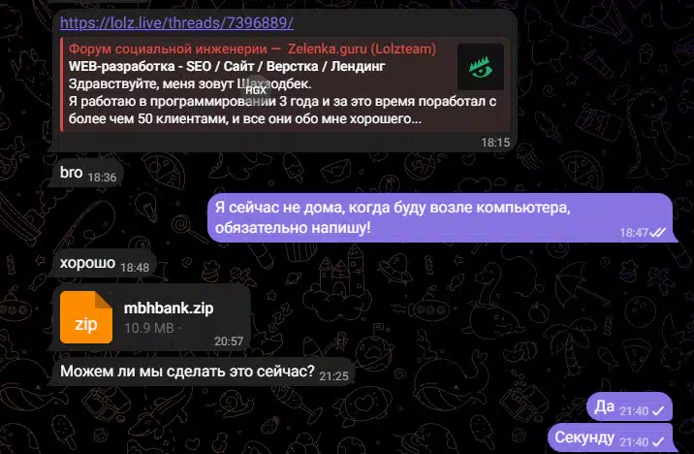Image resolution: width=694 pixels, height=454 pixels.
Task: Click the Zelenka.guru forum preview title
Action: tap(252, 49)
